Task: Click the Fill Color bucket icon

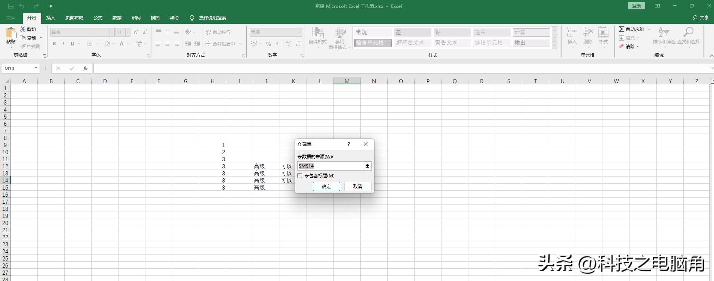Action: [107, 44]
